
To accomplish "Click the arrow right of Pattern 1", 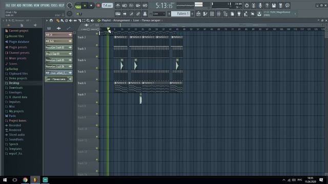I will (192, 14).
